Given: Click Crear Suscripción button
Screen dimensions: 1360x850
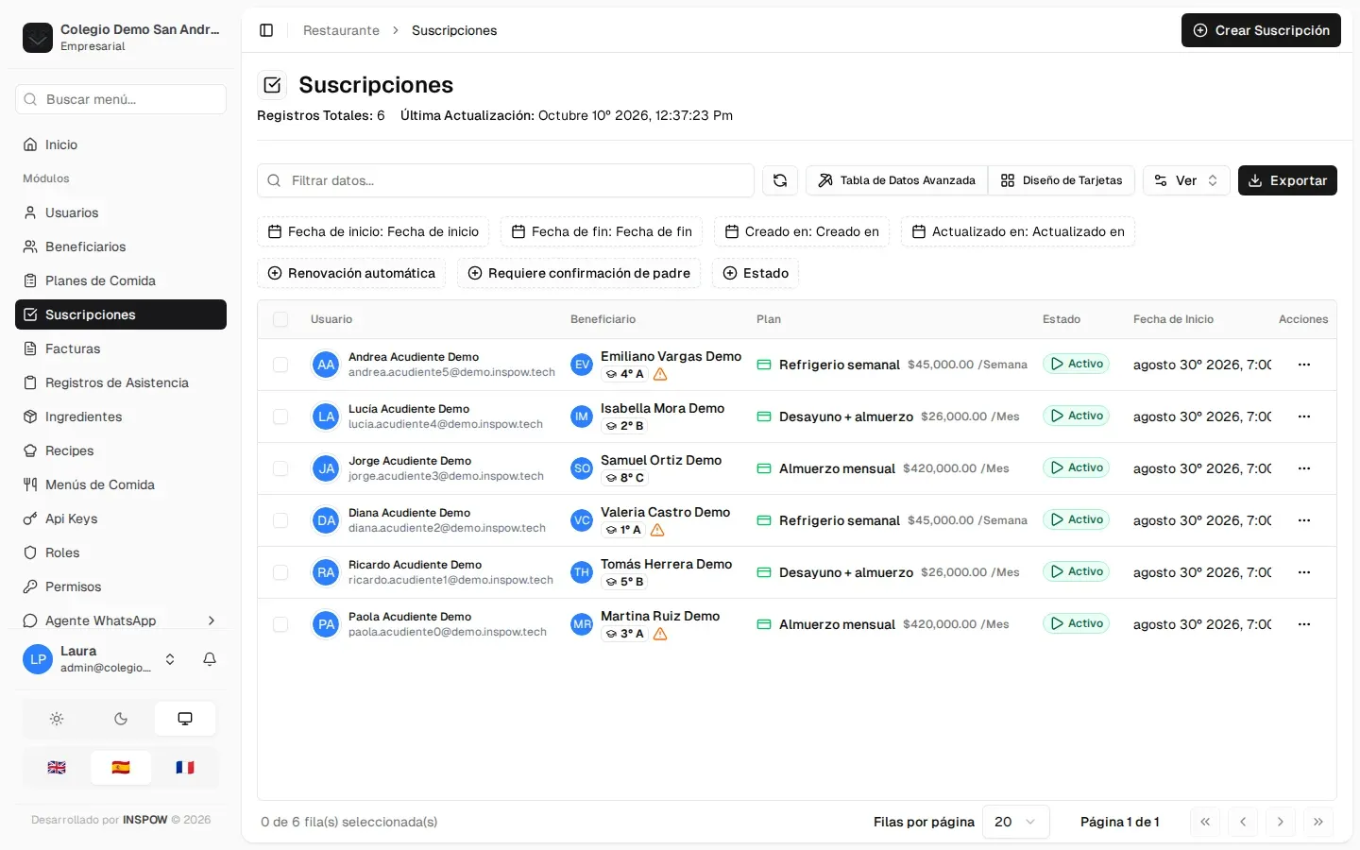Looking at the screenshot, I should [1261, 30].
